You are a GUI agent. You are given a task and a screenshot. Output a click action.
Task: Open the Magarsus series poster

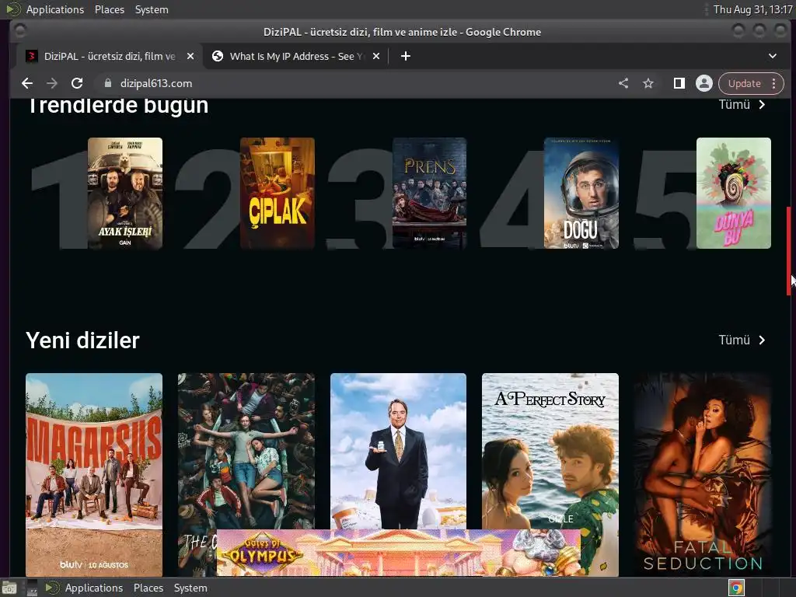(x=94, y=475)
